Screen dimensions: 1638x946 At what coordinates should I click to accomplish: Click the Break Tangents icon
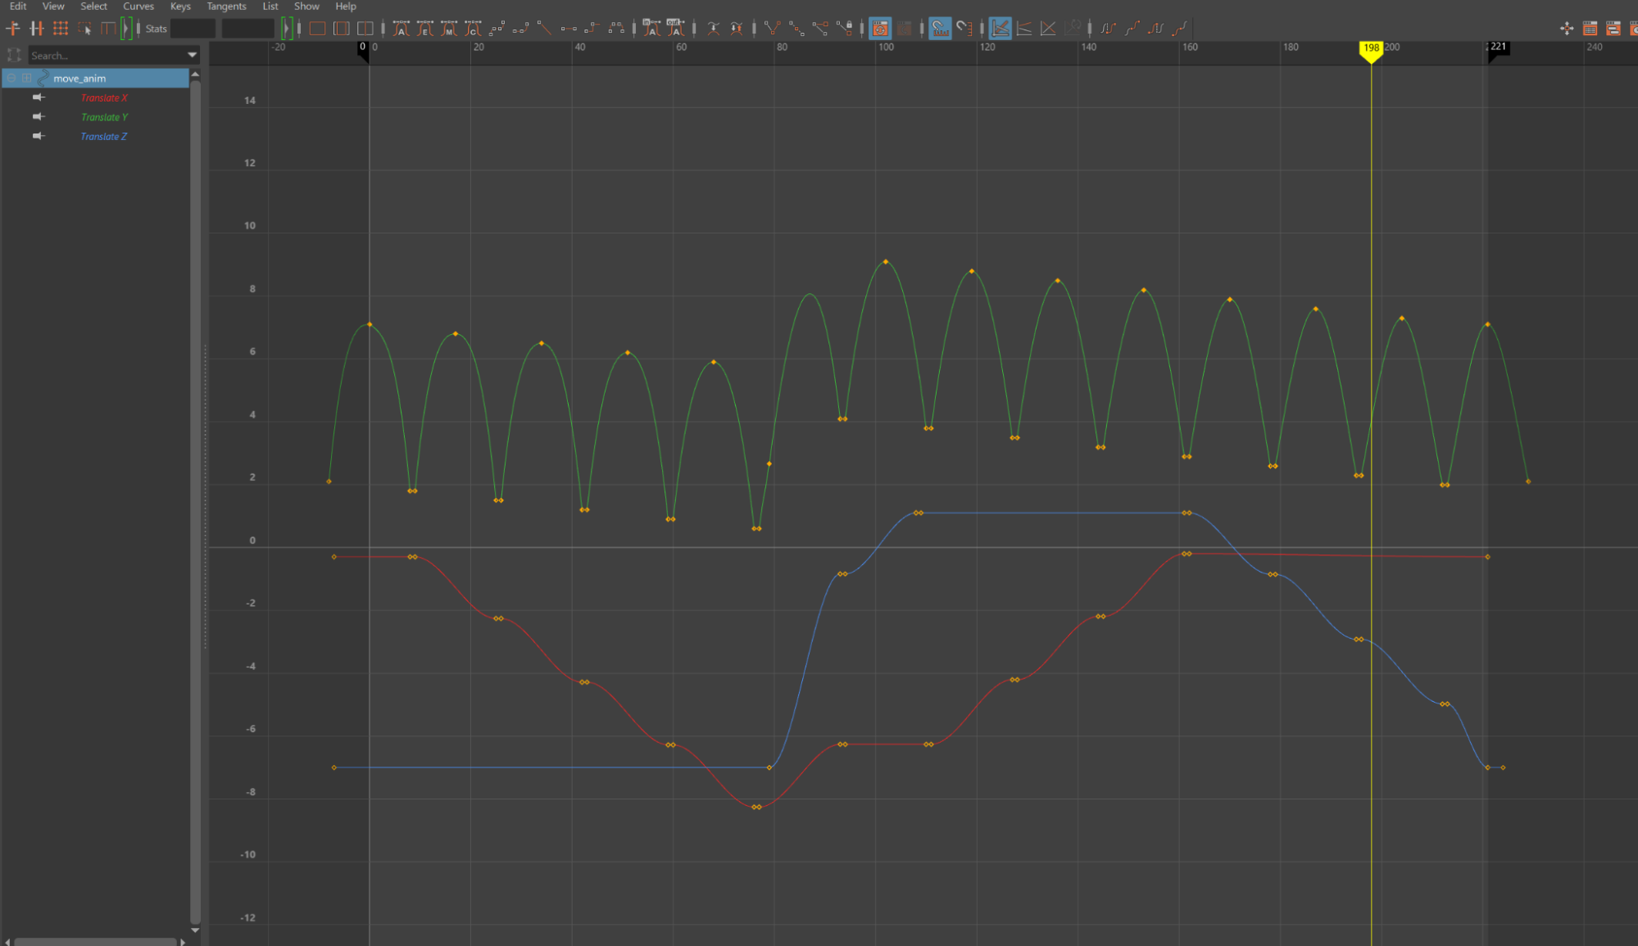coord(772,29)
